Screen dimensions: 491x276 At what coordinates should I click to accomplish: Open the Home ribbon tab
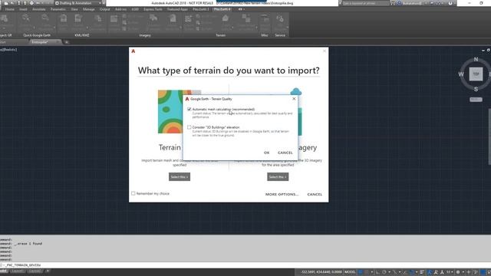coord(10,9)
